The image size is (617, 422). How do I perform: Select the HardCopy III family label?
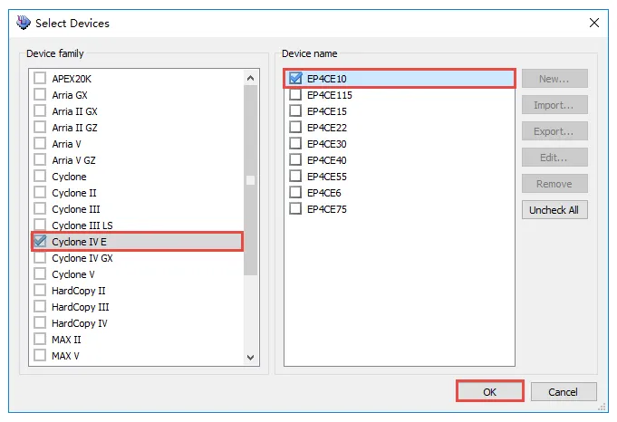(81, 307)
